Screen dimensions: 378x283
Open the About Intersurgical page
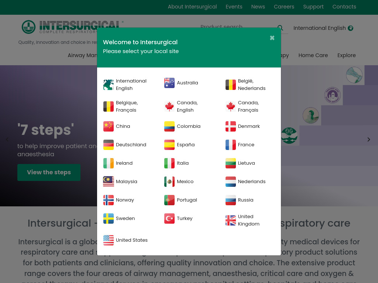[x=192, y=7]
